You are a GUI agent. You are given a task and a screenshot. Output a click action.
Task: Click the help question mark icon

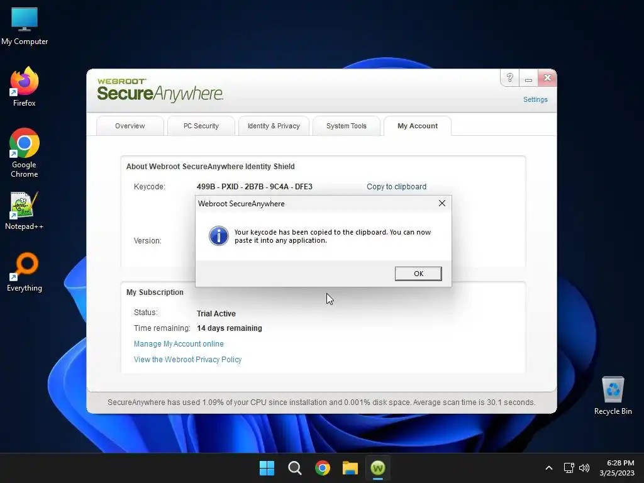pyautogui.click(x=509, y=77)
